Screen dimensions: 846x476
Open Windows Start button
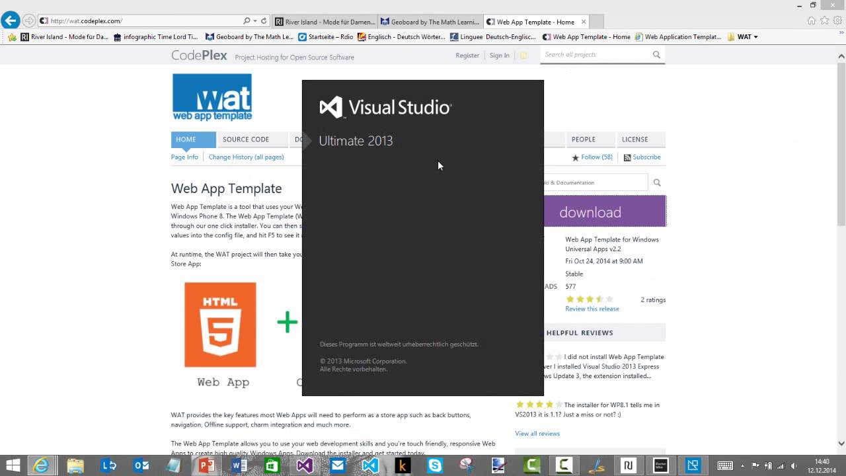coord(13,465)
